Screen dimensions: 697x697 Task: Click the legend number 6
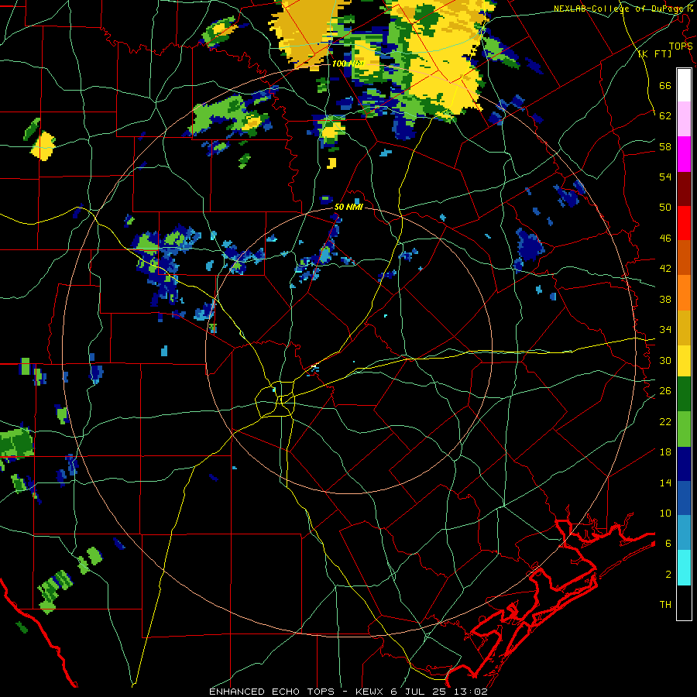tap(668, 544)
